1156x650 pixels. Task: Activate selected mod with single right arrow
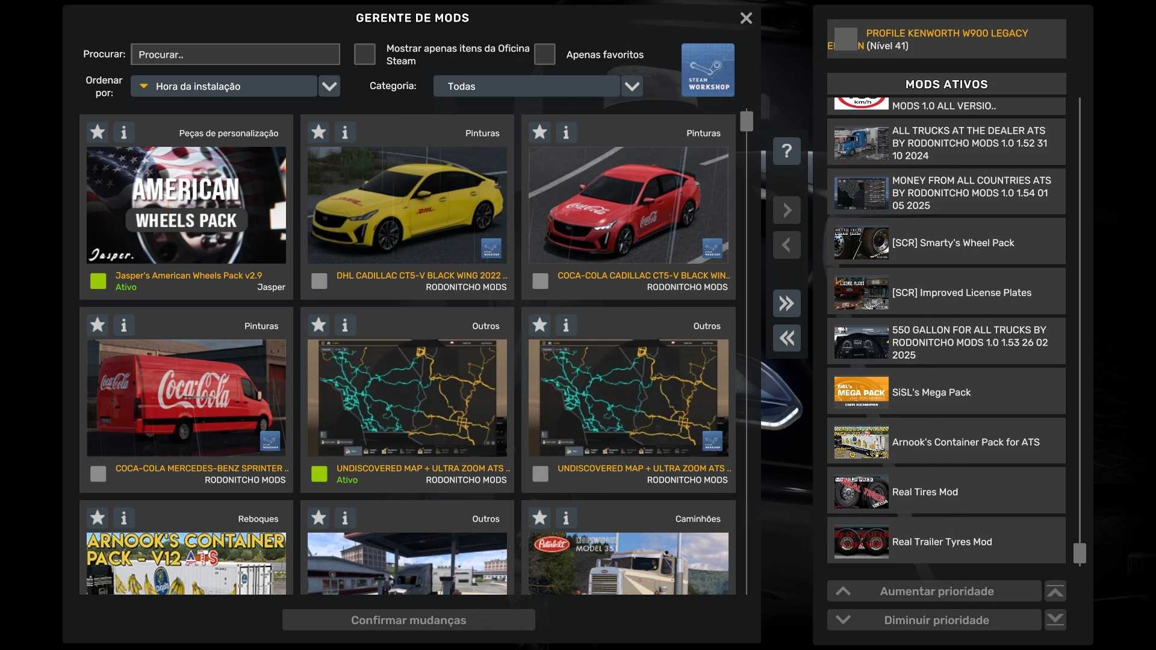786,210
